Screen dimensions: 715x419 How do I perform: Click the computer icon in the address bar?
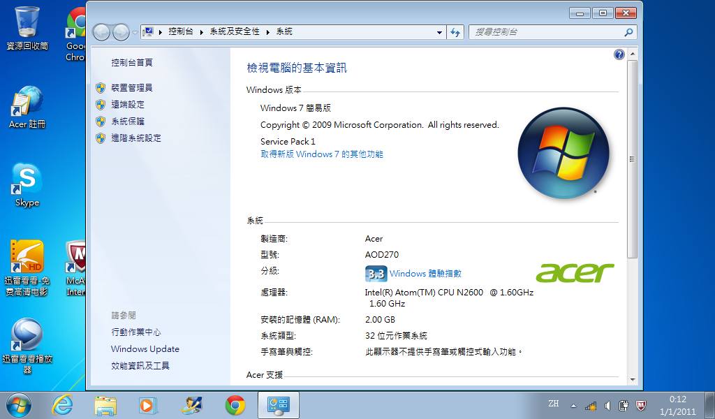[148, 31]
